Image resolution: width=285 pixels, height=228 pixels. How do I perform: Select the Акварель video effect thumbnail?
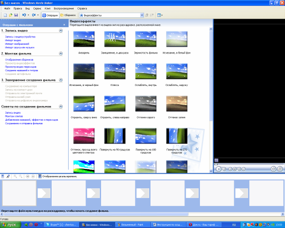click(84, 39)
